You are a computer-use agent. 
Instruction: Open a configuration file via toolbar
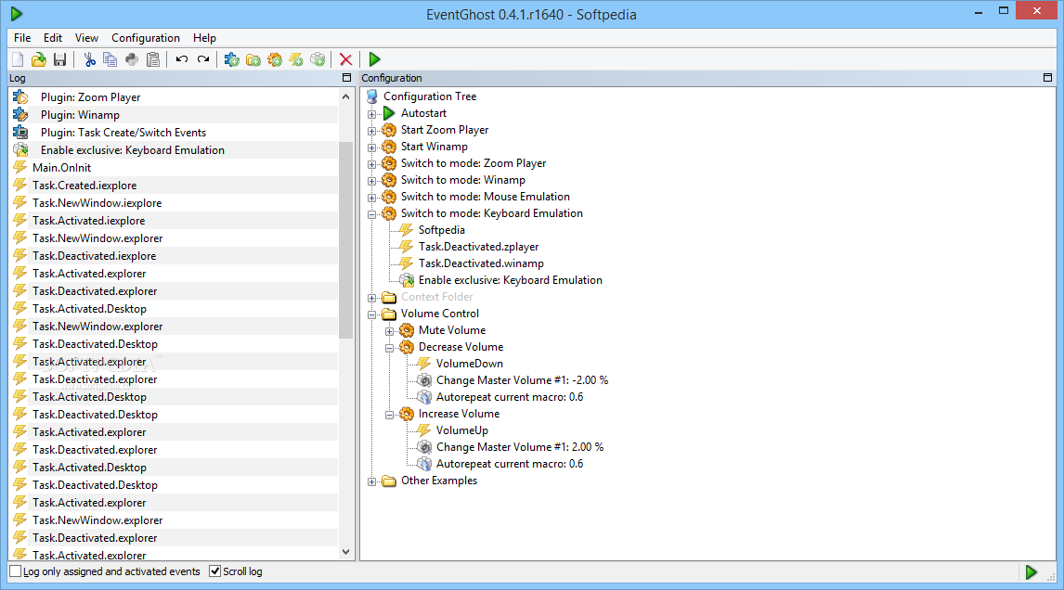39,59
